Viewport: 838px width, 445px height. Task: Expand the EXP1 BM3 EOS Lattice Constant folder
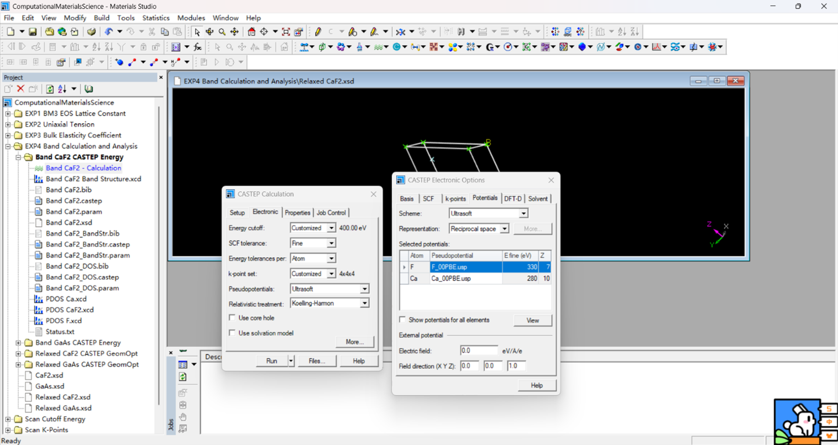tap(8, 113)
